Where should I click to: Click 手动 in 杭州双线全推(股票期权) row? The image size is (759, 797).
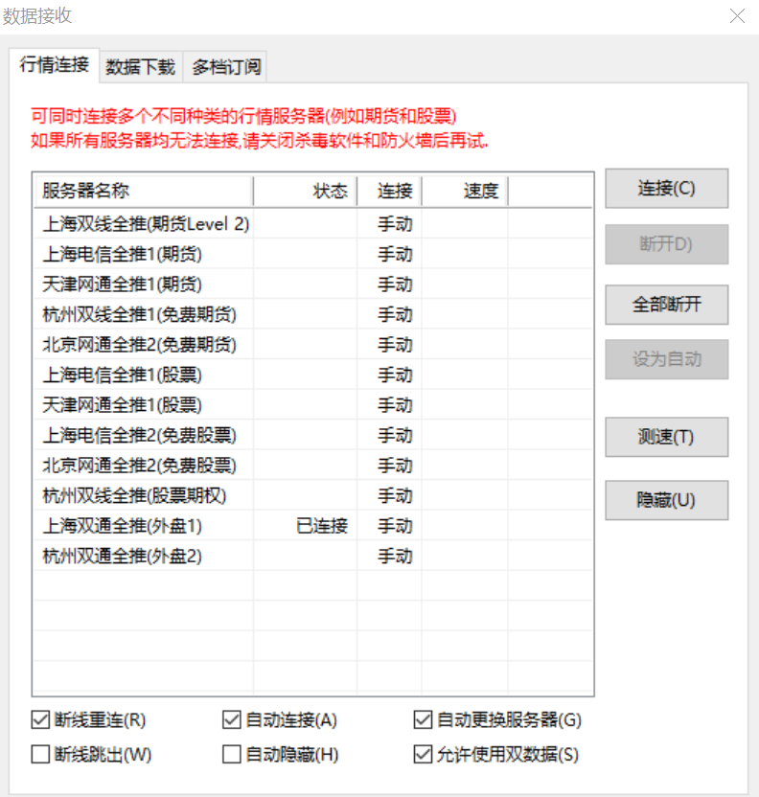pyautogui.click(x=395, y=495)
